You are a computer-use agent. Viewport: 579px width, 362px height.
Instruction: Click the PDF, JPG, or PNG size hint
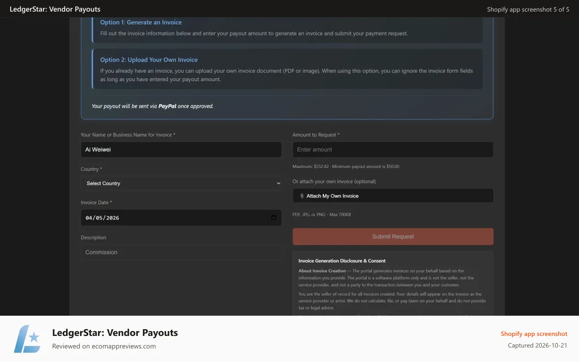pos(322,214)
